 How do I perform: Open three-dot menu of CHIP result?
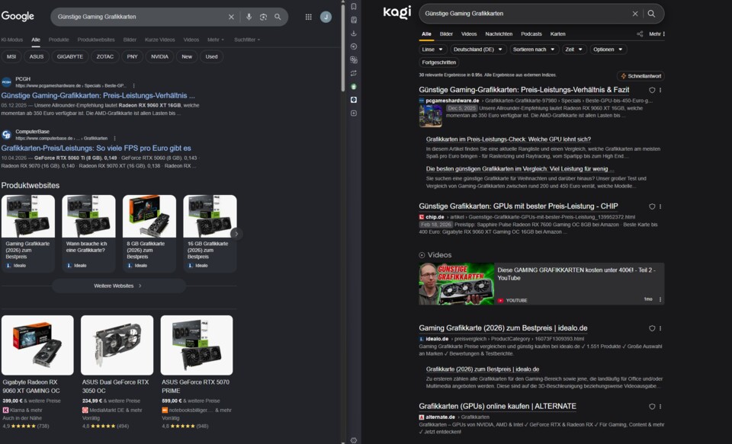(x=660, y=206)
